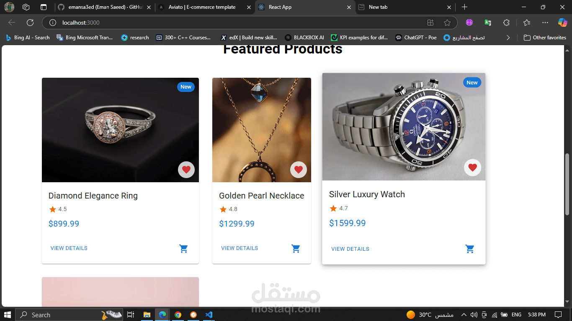The width and height of the screenshot is (572, 321).
Task: Click the Golden Pearl Necklace product image
Action: 262,130
